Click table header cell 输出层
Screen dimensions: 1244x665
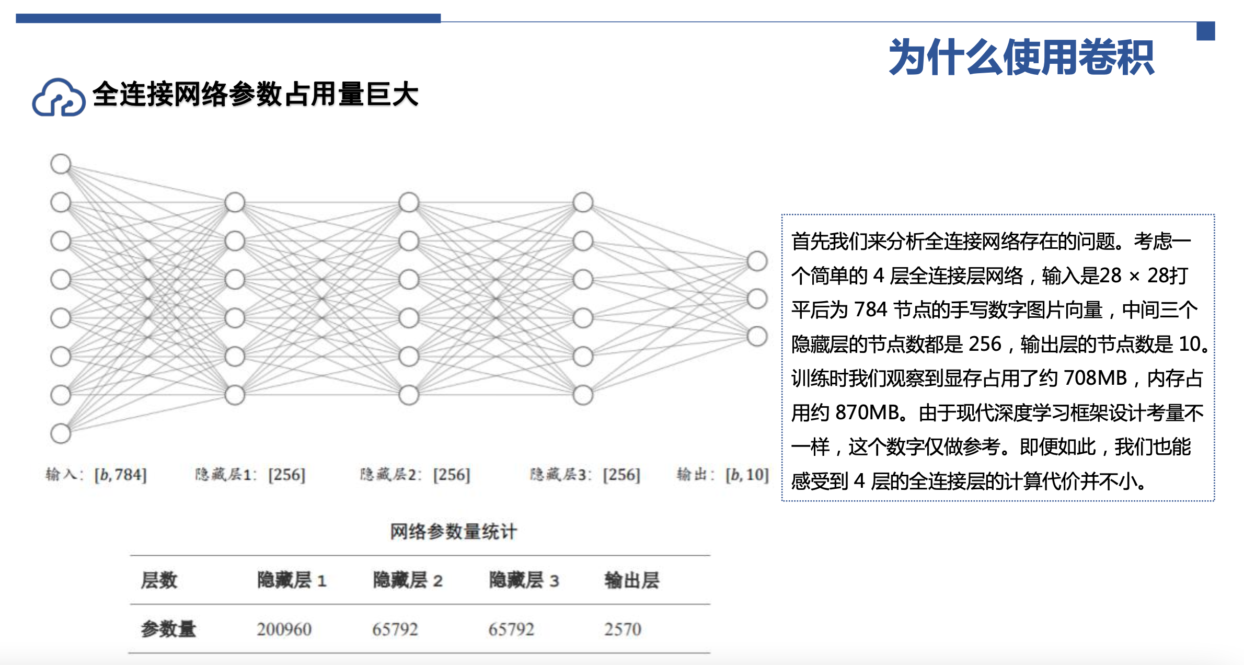click(632, 580)
